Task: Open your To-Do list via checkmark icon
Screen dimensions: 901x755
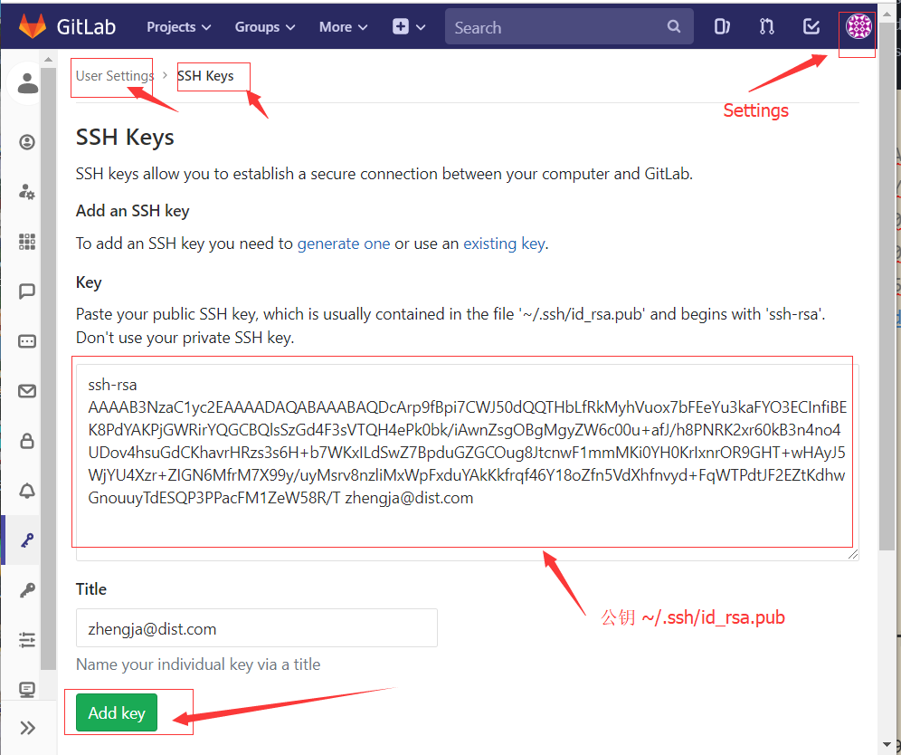Action: pos(811,26)
